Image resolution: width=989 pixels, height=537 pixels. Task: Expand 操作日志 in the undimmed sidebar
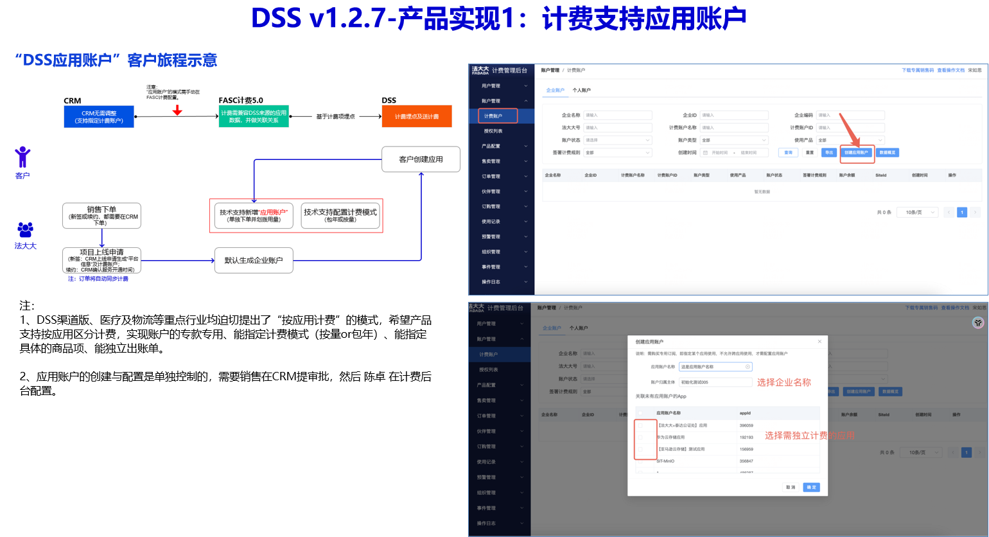(502, 282)
